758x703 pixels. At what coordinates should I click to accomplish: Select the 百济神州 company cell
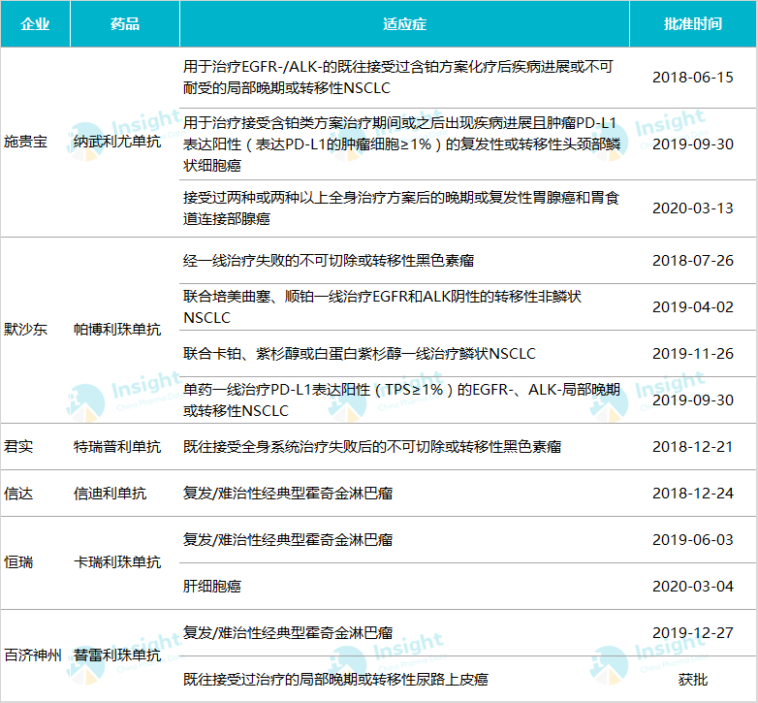(33, 655)
